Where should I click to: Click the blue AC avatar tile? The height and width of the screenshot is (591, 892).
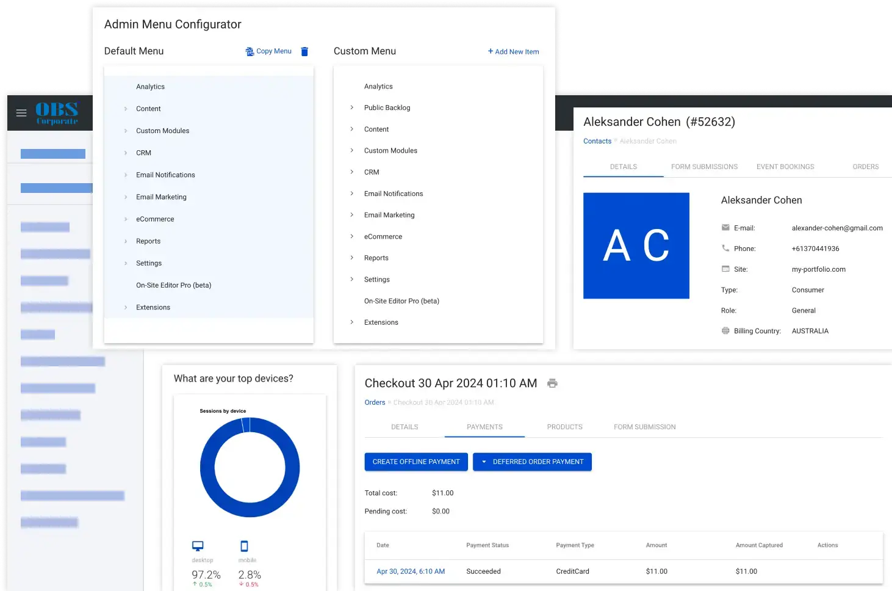[636, 245]
